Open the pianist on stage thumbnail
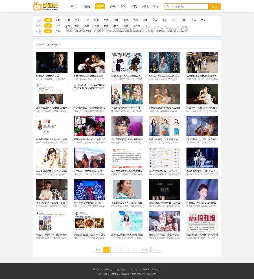254x279 pixels. click(x=202, y=158)
